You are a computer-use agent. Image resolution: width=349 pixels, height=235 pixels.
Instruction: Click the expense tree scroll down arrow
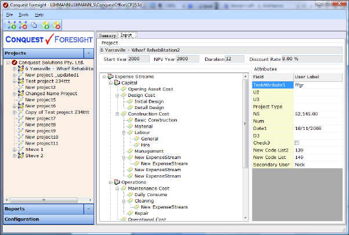[245, 218]
